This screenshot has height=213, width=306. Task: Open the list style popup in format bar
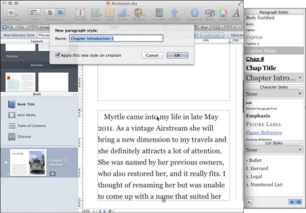pyautogui.click(x=237, y=27)
